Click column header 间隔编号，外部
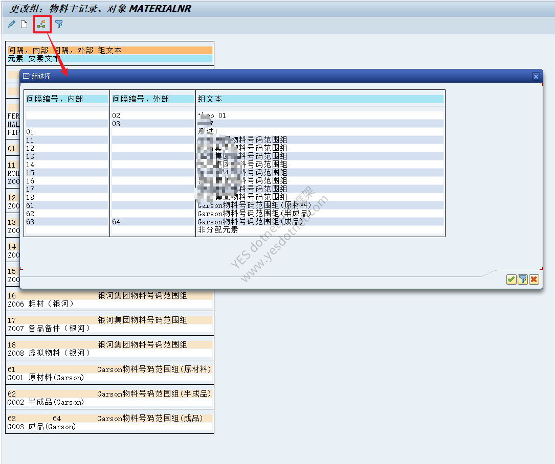 tap(152, 99)
